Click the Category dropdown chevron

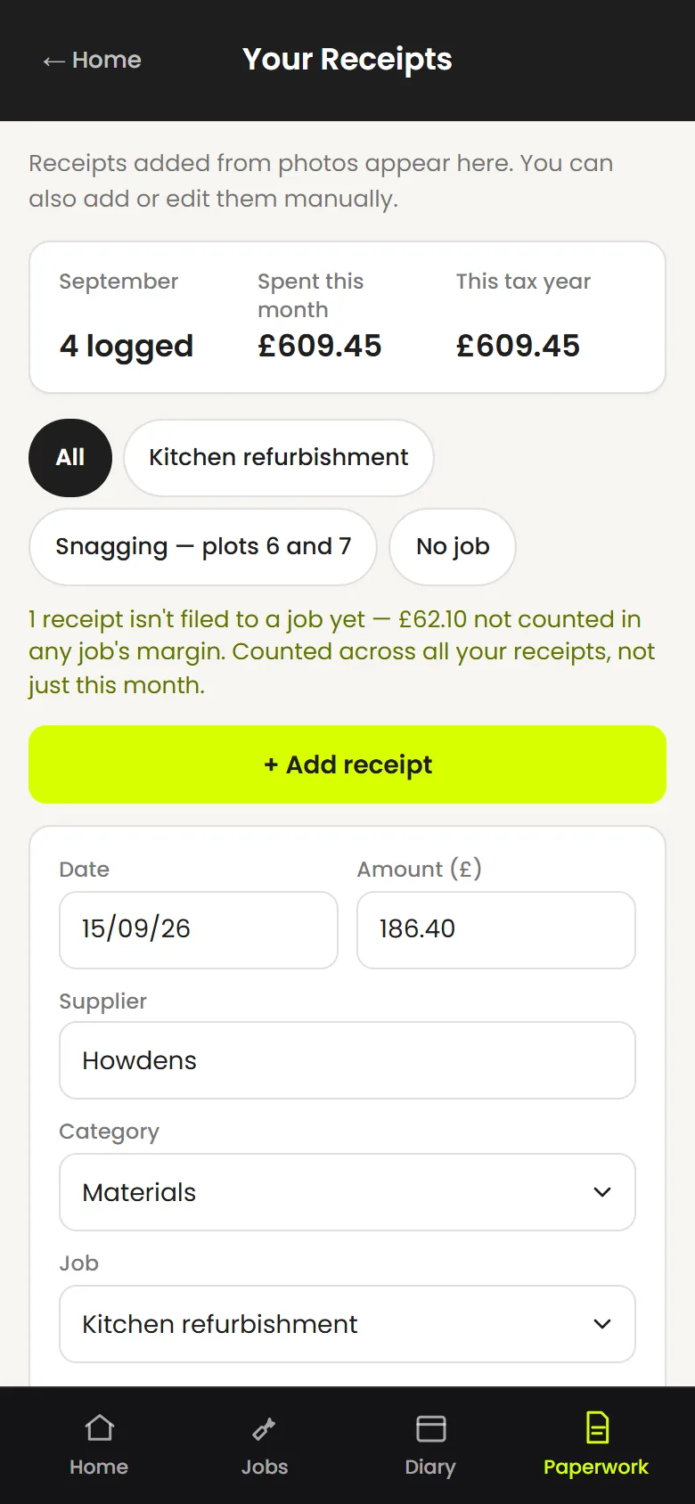pyautogui.click(x=602, y=1192)
